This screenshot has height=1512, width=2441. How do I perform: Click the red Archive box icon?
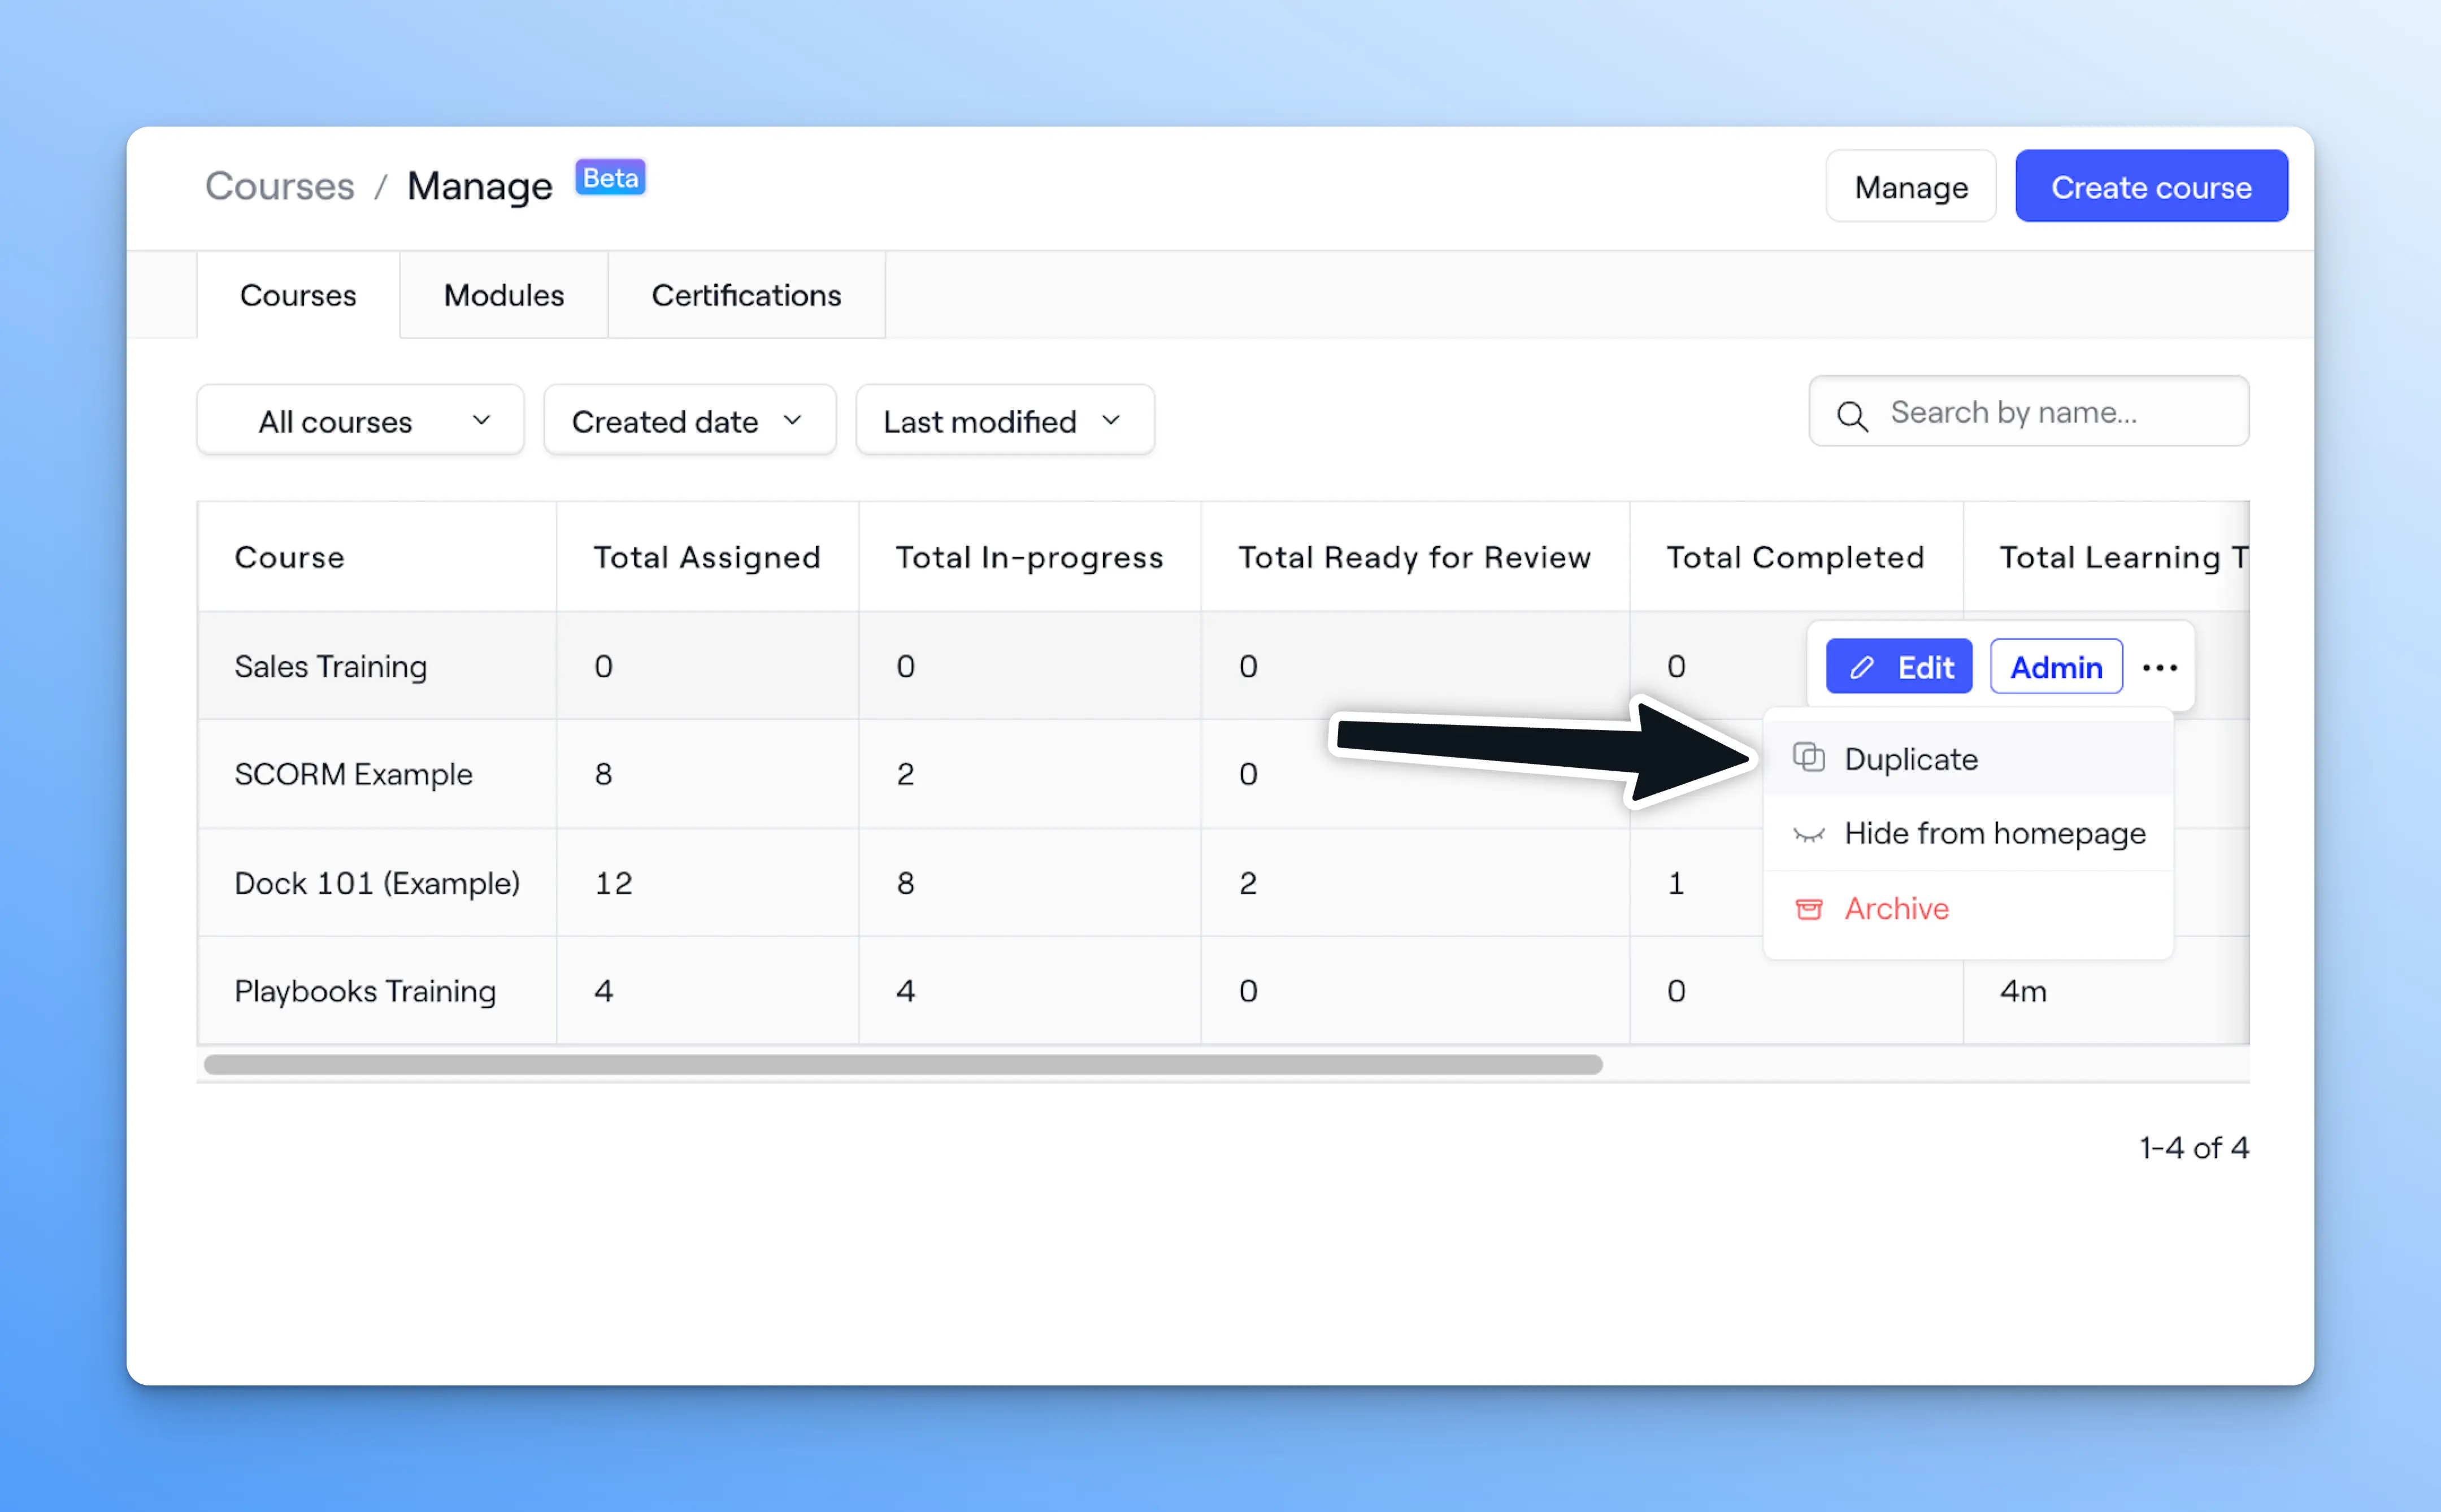(x=1808, y=909)
